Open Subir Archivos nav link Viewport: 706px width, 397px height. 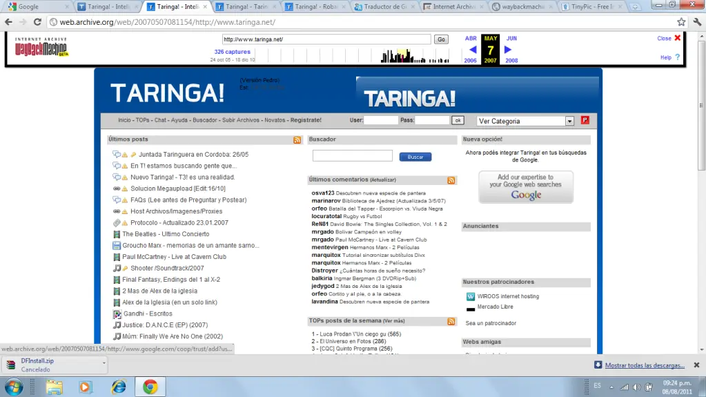pyautogui.click(x=241, y=120)
